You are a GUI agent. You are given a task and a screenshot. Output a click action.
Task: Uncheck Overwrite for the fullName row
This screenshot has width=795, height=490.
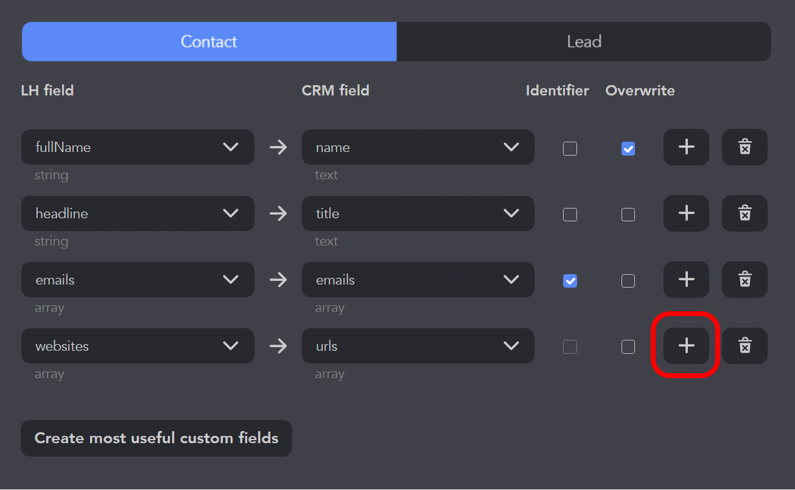[x=628, y=148]
